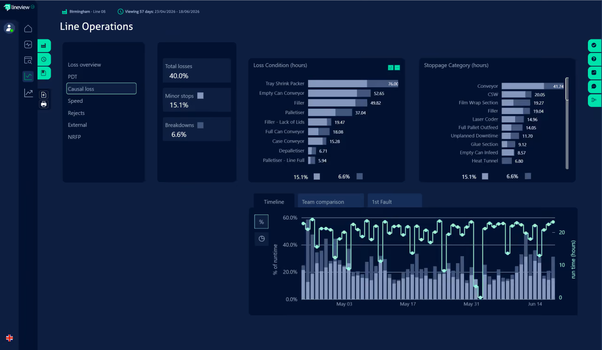Toggle 15.1% legend box under Loss Condition

point(317,176)
